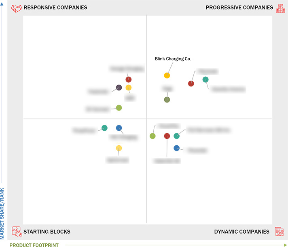Click the teal dot in Progressive Companies quadrant
The width and height of the screenshot is (288, 247).
205,80
